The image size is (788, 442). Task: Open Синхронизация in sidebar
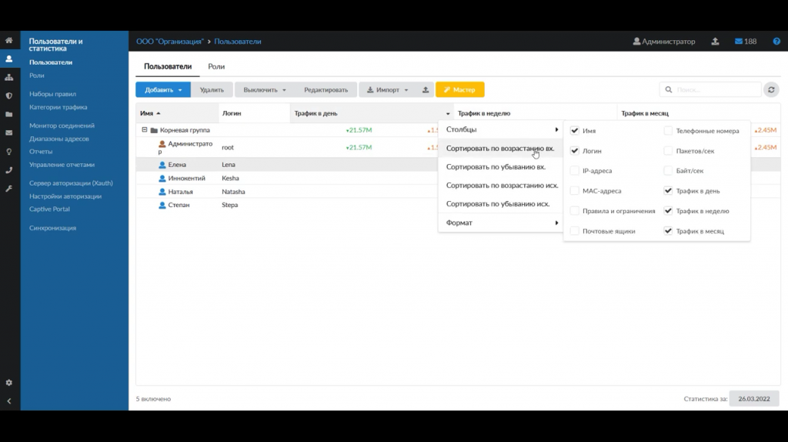pos(53,228)
